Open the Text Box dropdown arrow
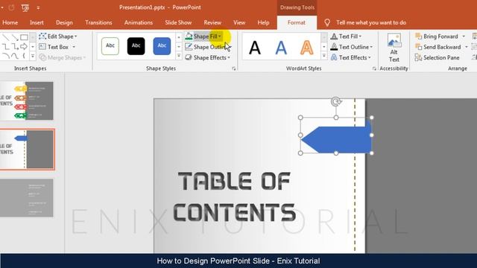Screen dimensions: 477x268 (x=74, y=47)
